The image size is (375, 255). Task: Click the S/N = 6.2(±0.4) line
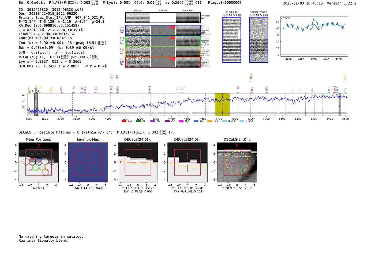point(52,52)
